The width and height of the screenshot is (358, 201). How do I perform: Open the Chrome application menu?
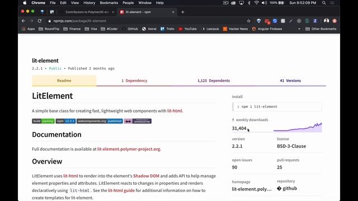tap(39, 3)
